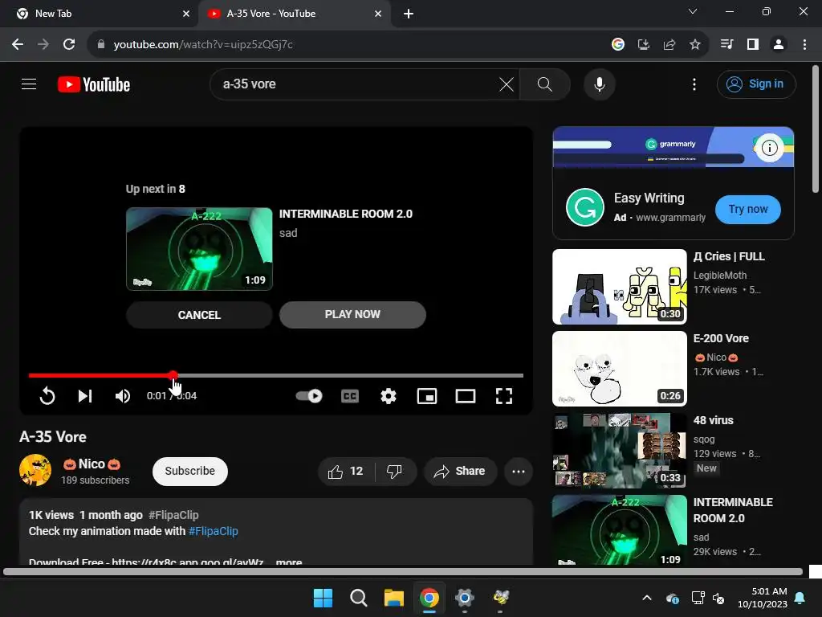
Task: Open E-200 Vore video thumbnail
Action: [x=619, y=368]
